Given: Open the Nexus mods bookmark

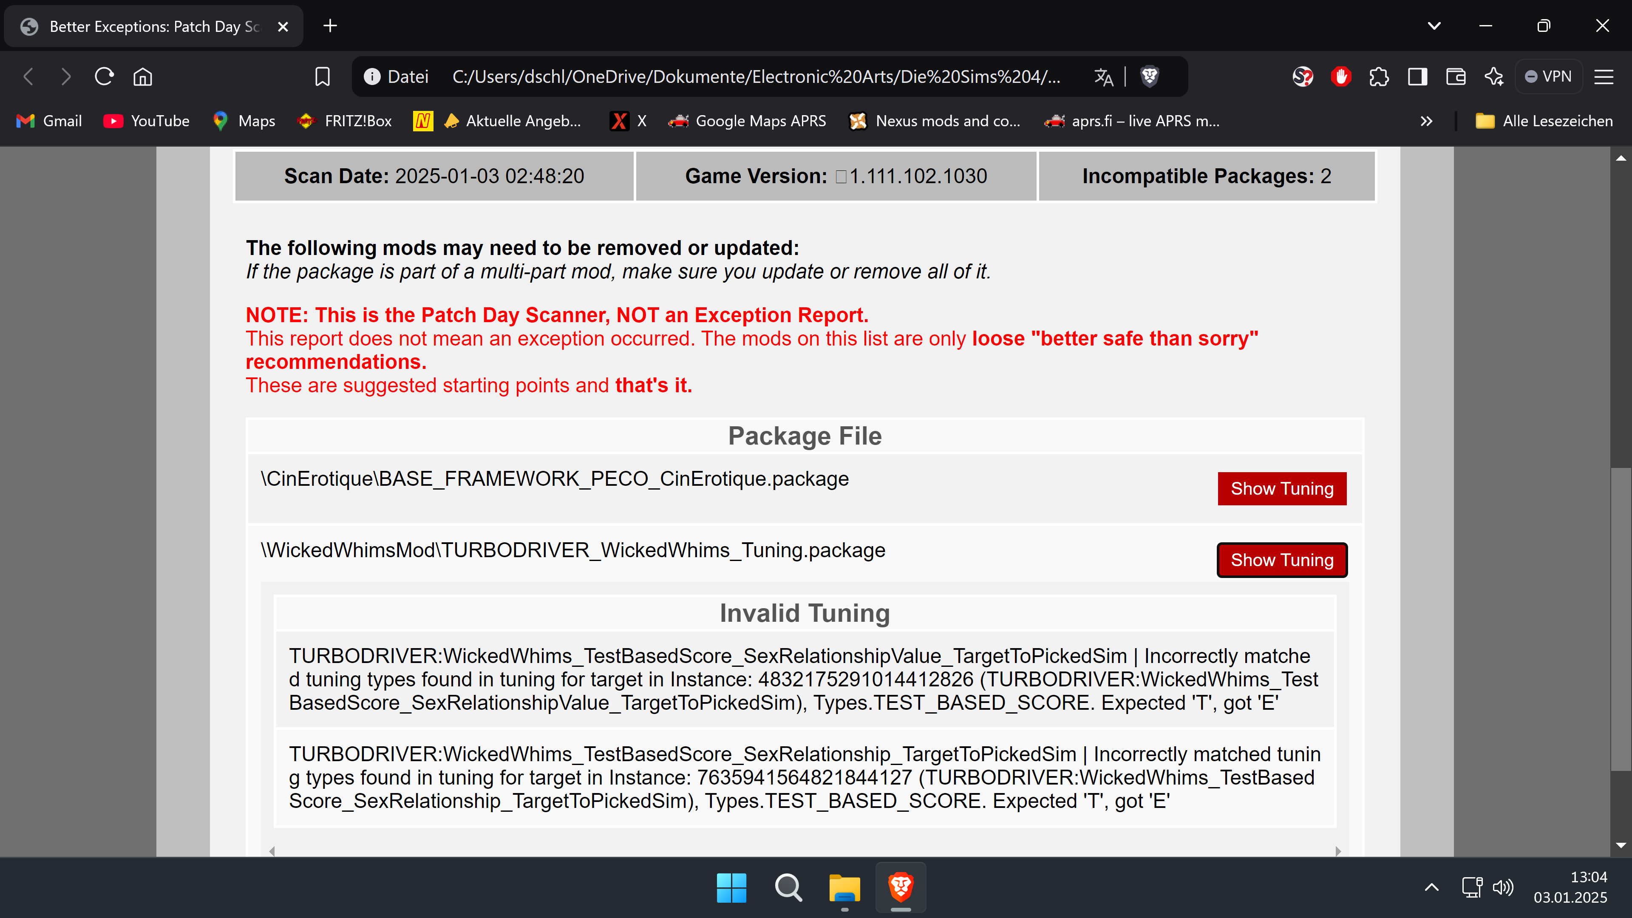Looking at the screenshot, I should click(935, 120).
